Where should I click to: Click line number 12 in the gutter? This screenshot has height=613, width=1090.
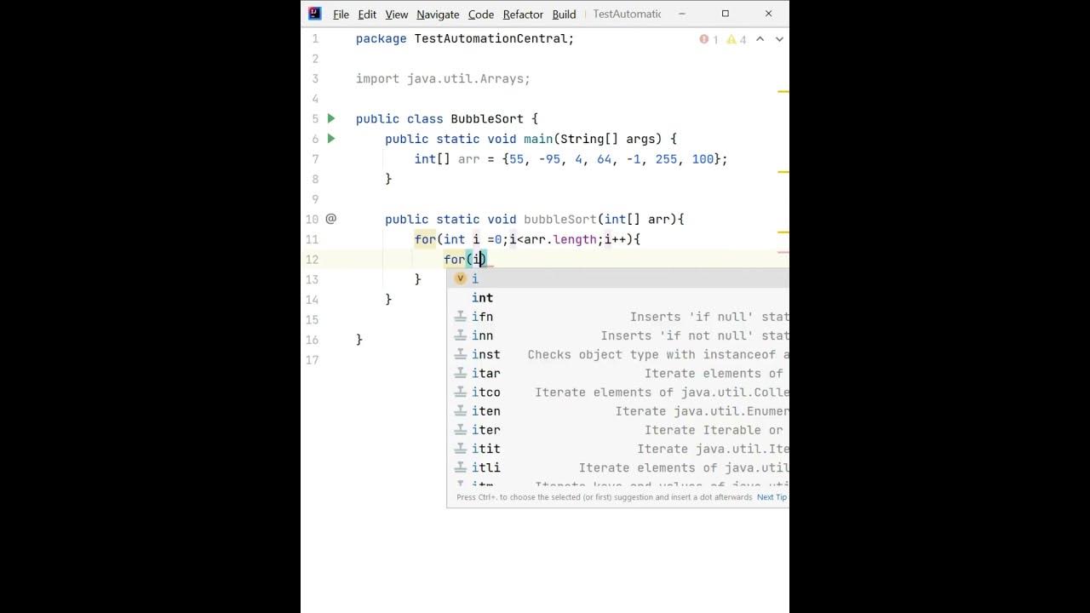(313, 259)
